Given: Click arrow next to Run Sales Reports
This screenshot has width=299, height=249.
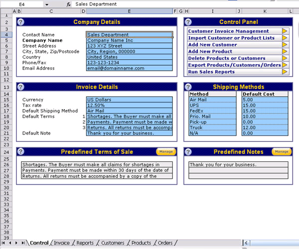Looking at the screenshot, I should tap(285, 72).
